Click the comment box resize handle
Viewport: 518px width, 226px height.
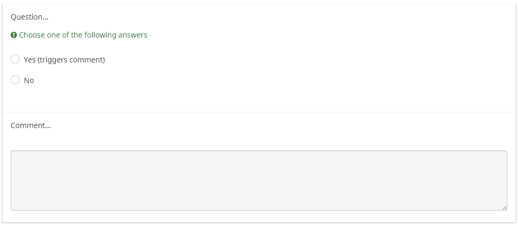point(504,207)
